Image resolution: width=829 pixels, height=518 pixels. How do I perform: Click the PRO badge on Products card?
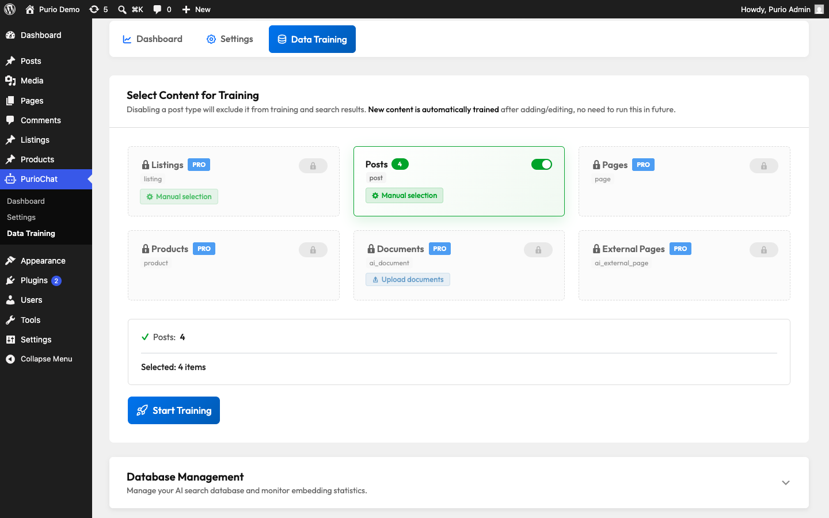click(204, 249)
